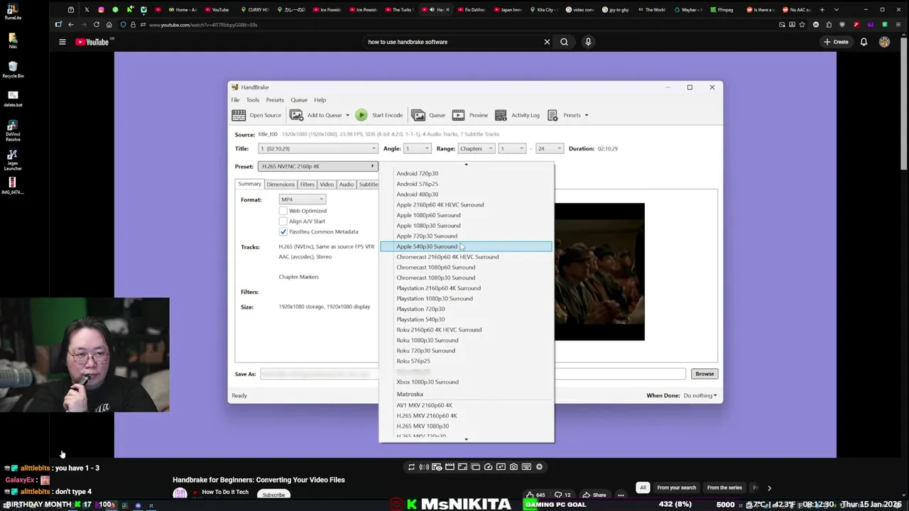
Task: Select preset Playstation 720p30
Action: [x=466, y=309]
